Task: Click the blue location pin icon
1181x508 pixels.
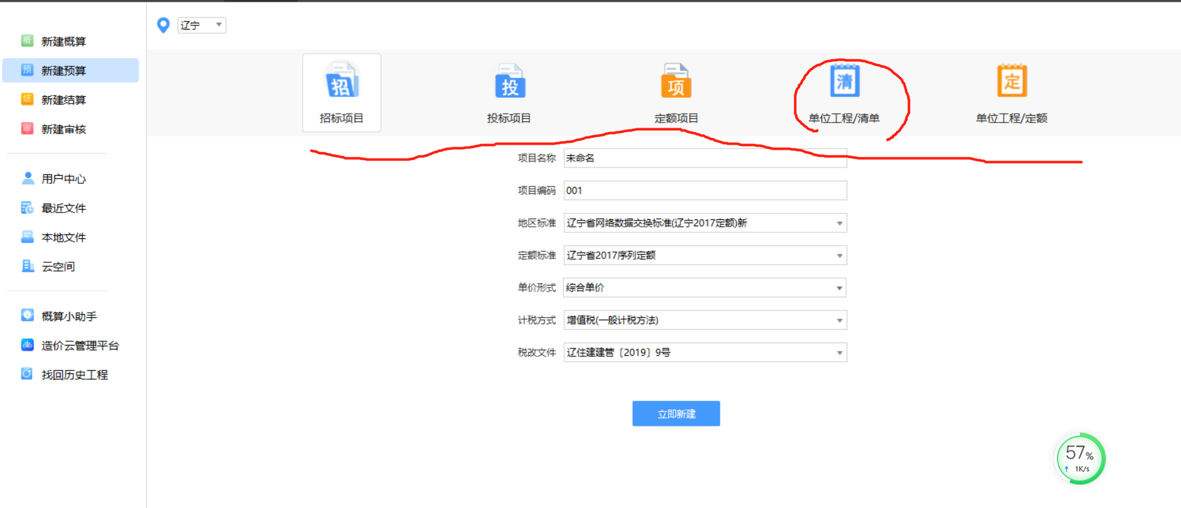Action: (x=163, y=25)
